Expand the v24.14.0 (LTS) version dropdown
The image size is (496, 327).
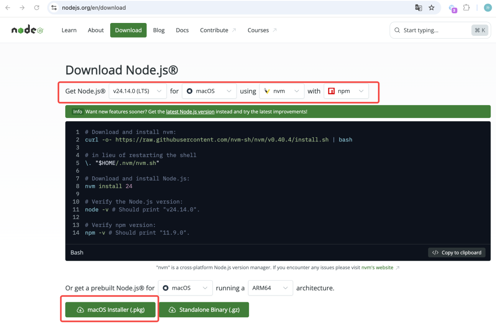(137, 91)
